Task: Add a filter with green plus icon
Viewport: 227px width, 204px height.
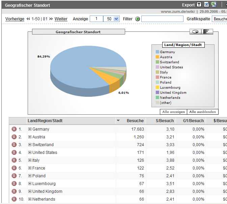Action: 138,19
